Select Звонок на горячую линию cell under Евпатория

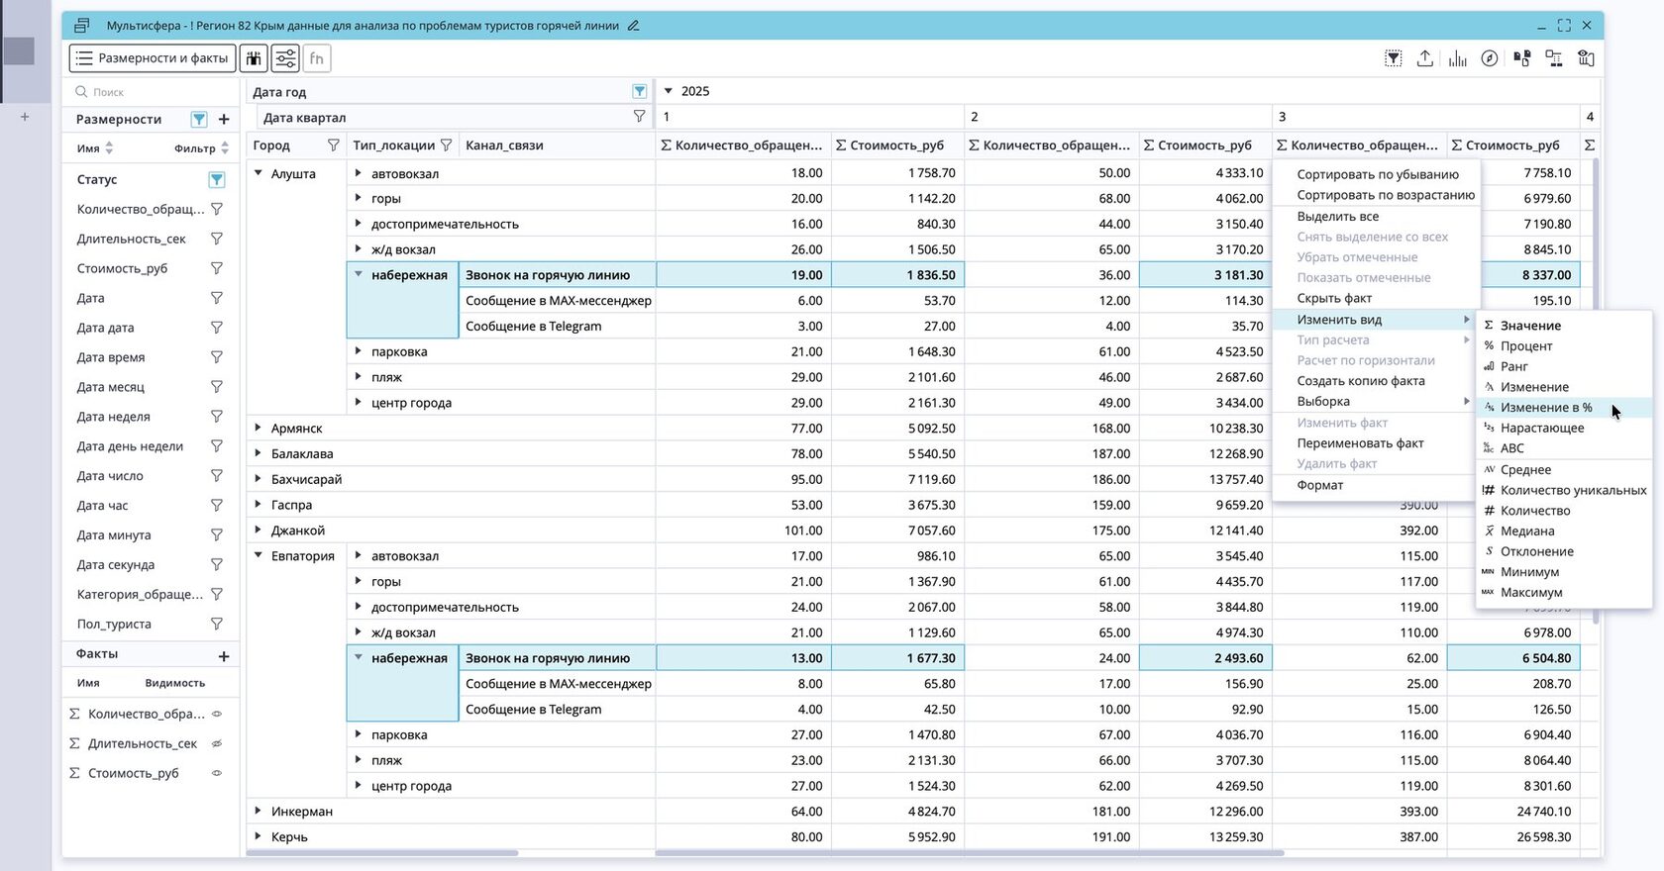coord(557,658)
